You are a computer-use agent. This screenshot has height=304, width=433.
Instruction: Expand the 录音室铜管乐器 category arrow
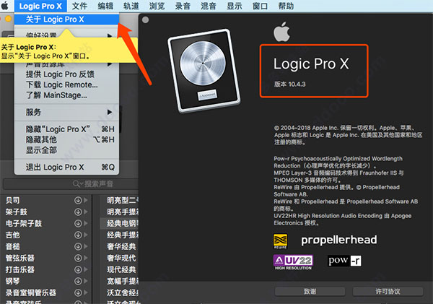coord(86,292)
